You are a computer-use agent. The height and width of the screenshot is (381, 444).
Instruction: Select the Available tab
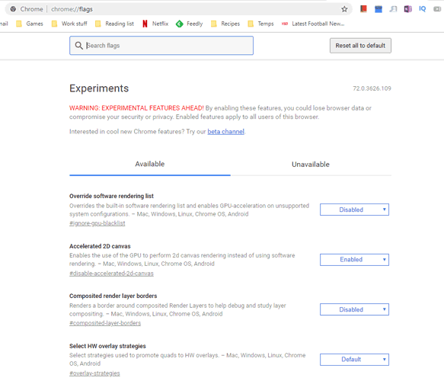pyautogui.click(x=150, y=164)
